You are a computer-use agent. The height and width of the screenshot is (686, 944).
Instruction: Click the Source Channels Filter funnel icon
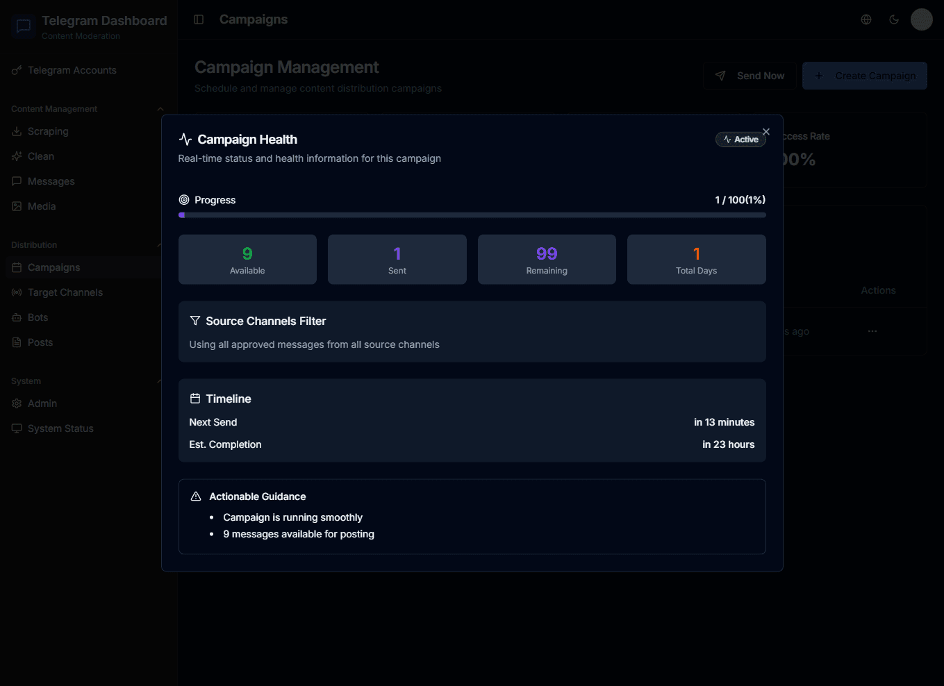click(x=195, y=321)
